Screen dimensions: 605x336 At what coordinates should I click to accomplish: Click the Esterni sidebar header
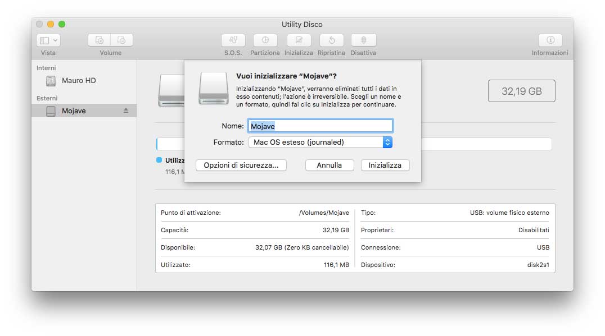[x=47, y=98]
